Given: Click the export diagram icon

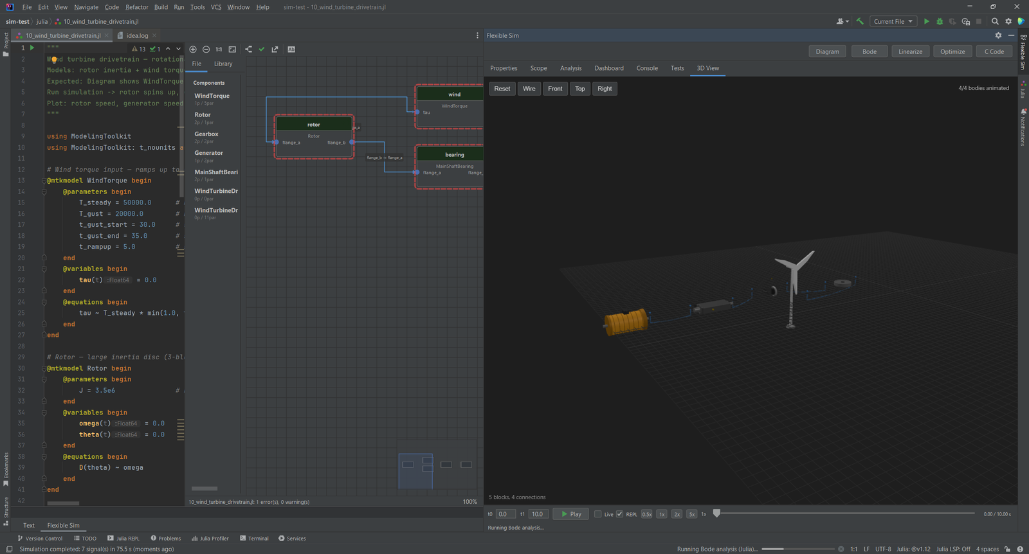Looking at the screenshot, I should pyautogui.click(x=275, y=49).
